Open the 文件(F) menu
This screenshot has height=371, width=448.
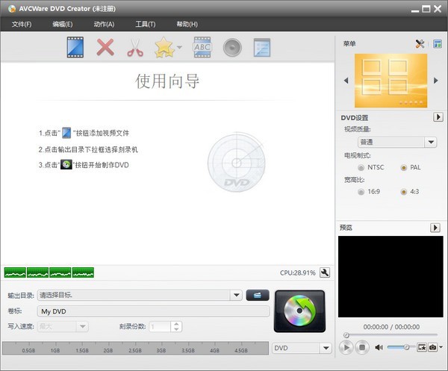(x=22, y=25)
